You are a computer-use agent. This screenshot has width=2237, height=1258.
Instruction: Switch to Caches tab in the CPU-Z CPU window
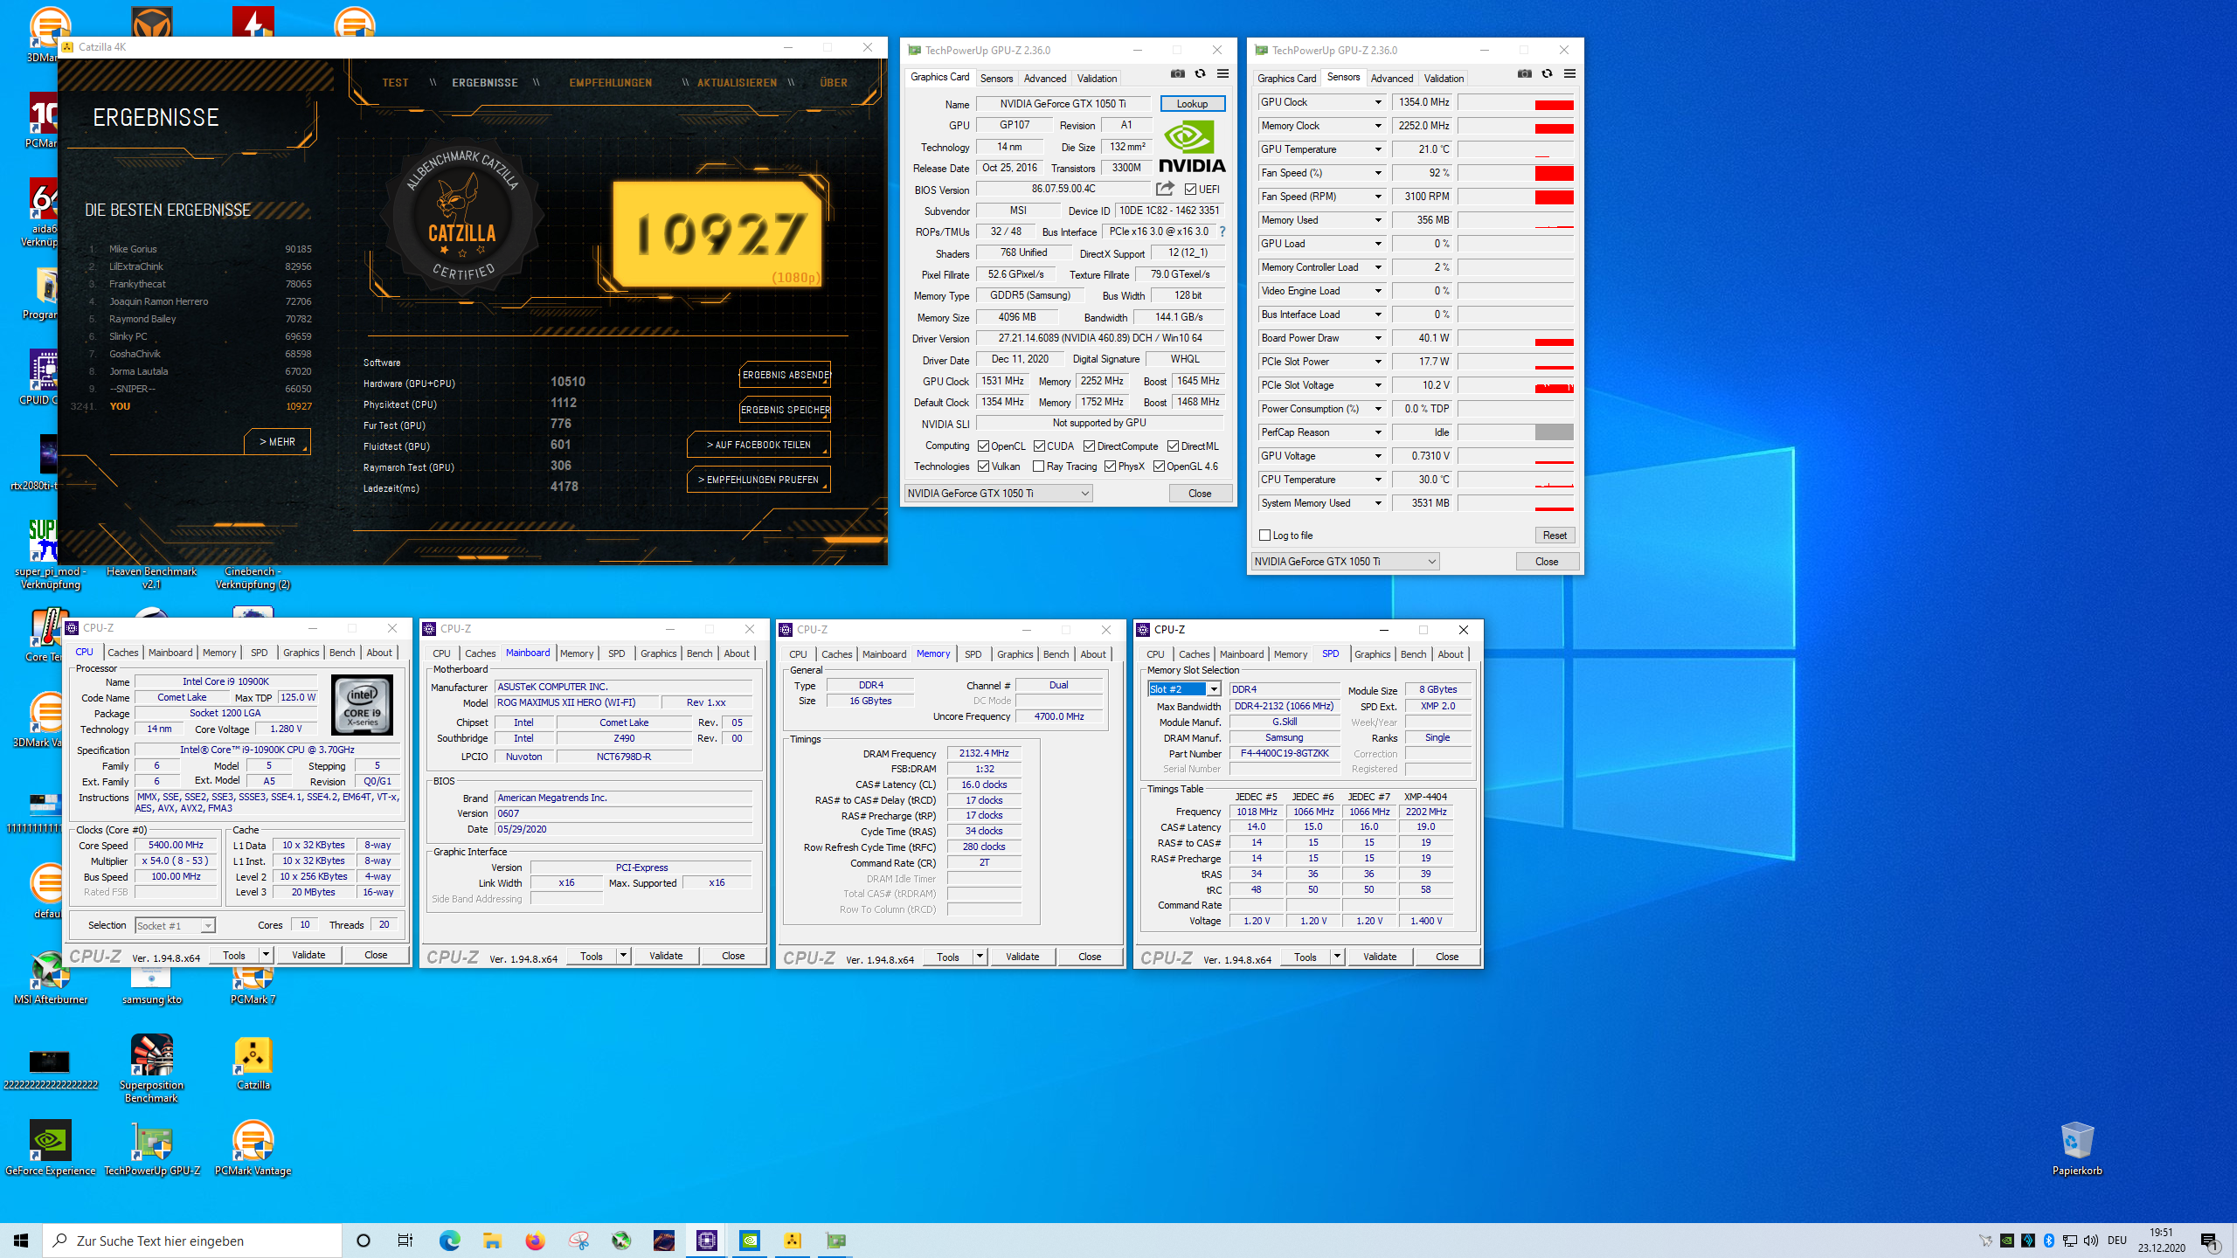tap(123, 653)
